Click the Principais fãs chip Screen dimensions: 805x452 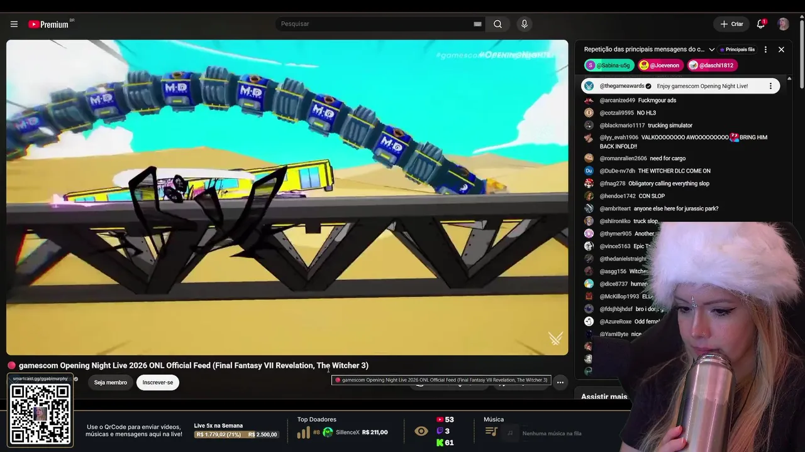click(x=737, y=50)
